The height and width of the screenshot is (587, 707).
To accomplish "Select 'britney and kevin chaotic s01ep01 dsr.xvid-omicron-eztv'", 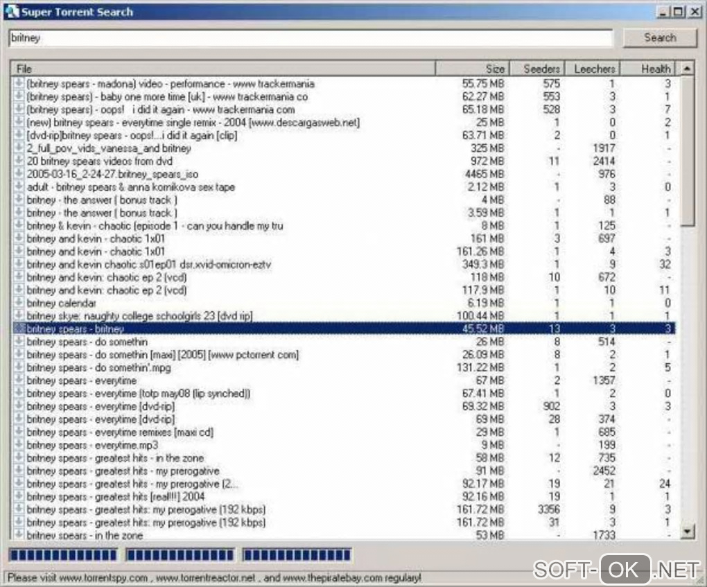I will pyautogui.click(x=149, y=264).
